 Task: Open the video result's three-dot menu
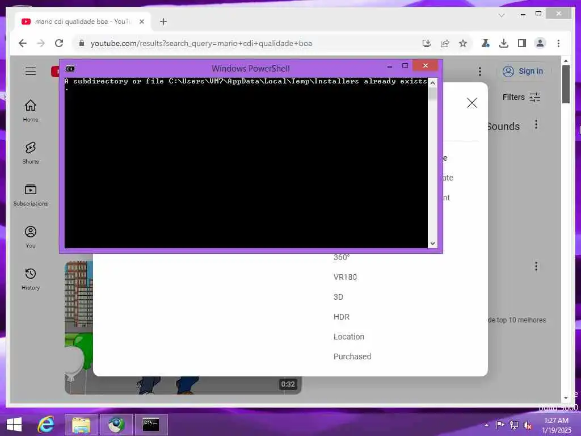pos(536,266)
